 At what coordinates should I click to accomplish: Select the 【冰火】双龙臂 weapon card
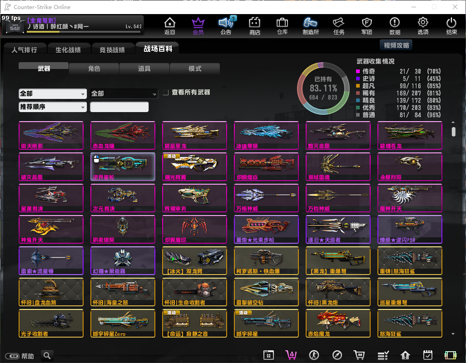click(195, 260)
